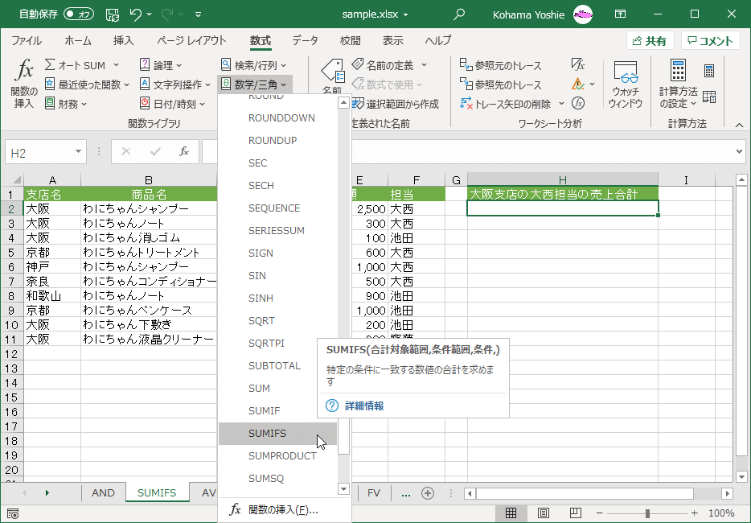
Task: Click the 共有 (Share) button
Action: pos(650,41)
